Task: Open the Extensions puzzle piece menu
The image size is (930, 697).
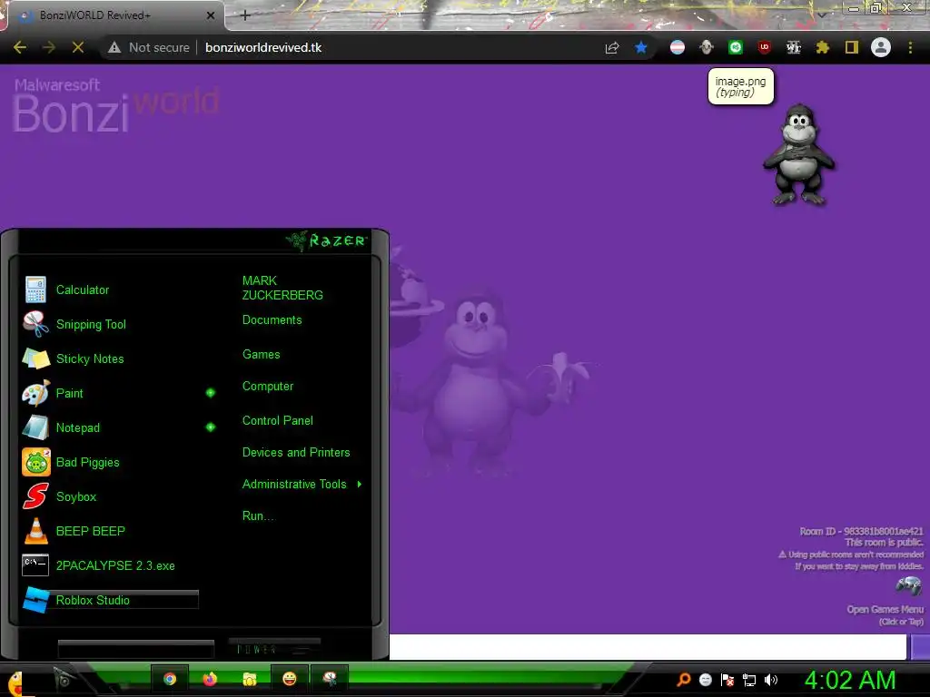Action: pos(822,47)
